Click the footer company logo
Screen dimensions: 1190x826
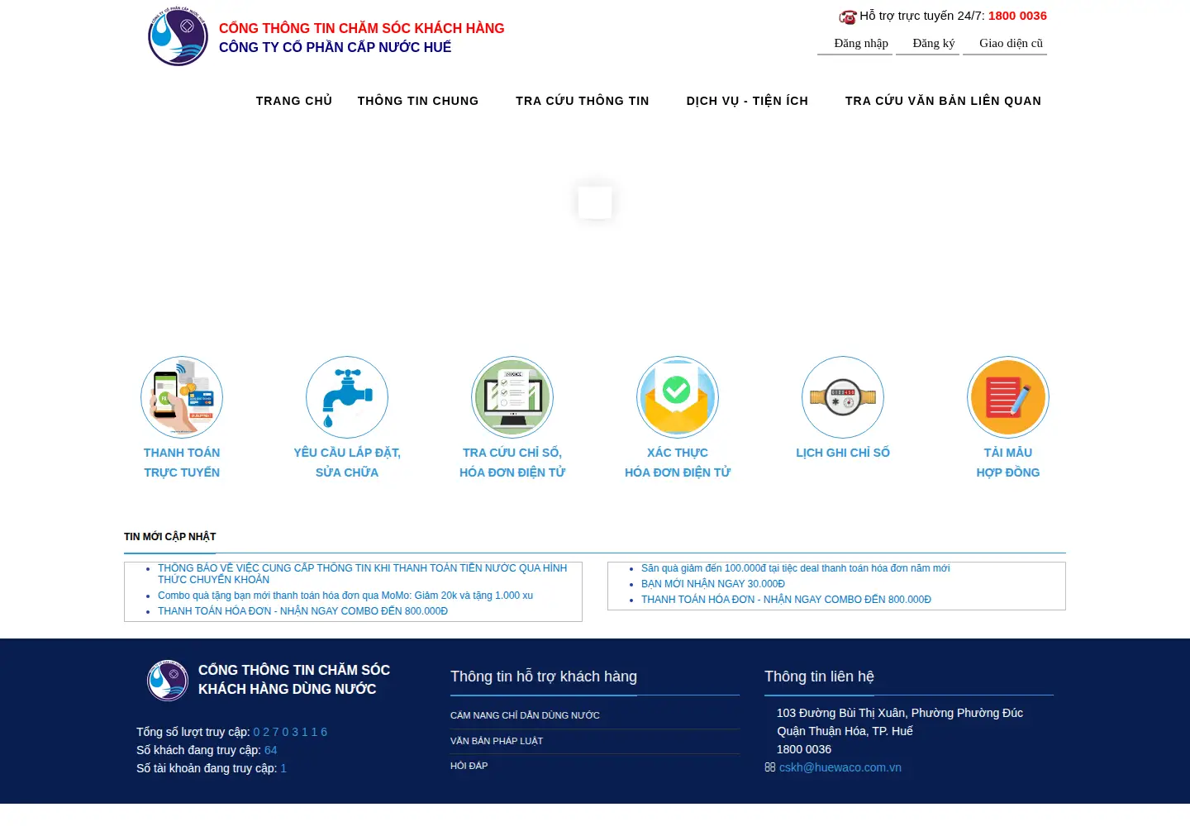pos(168,680)
